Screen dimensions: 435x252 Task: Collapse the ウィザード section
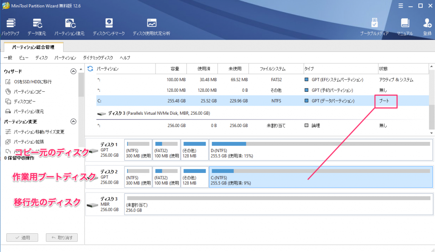pyautogui.click(x=73, y=71)
